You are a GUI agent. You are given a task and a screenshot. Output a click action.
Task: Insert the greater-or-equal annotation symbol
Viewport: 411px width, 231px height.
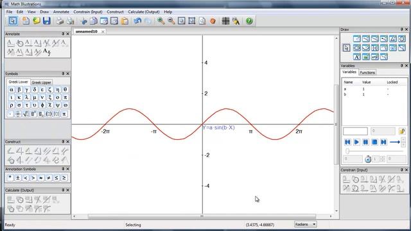point(64,178)
